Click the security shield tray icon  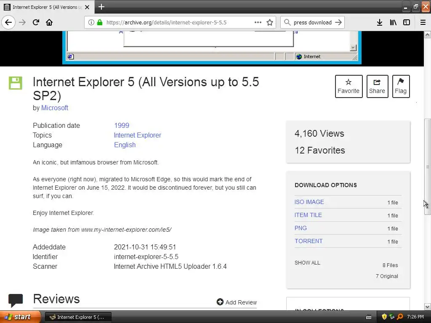pos(384,317)
